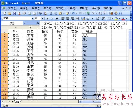Click the AutoSum sigma icon
This screenshot has height=108, width=133.
(93, 13)
